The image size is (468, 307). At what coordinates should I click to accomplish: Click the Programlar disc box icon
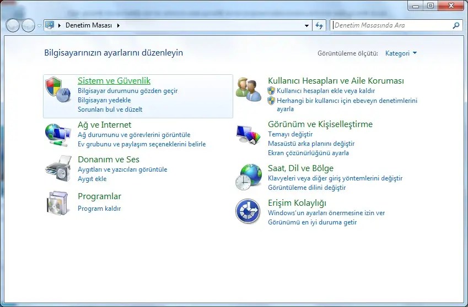click(x=58, y=203)
